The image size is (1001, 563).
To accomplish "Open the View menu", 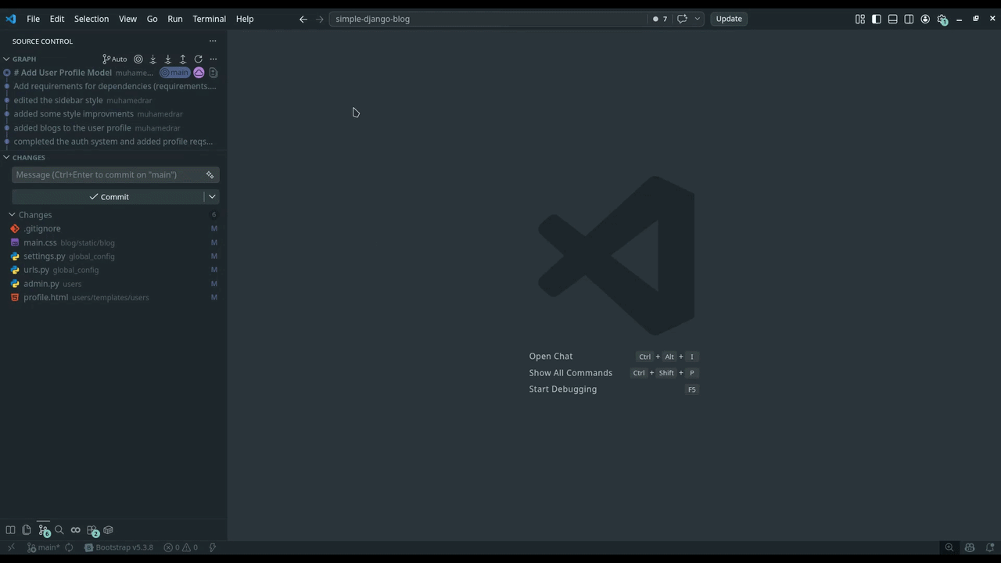I will 127,19.
